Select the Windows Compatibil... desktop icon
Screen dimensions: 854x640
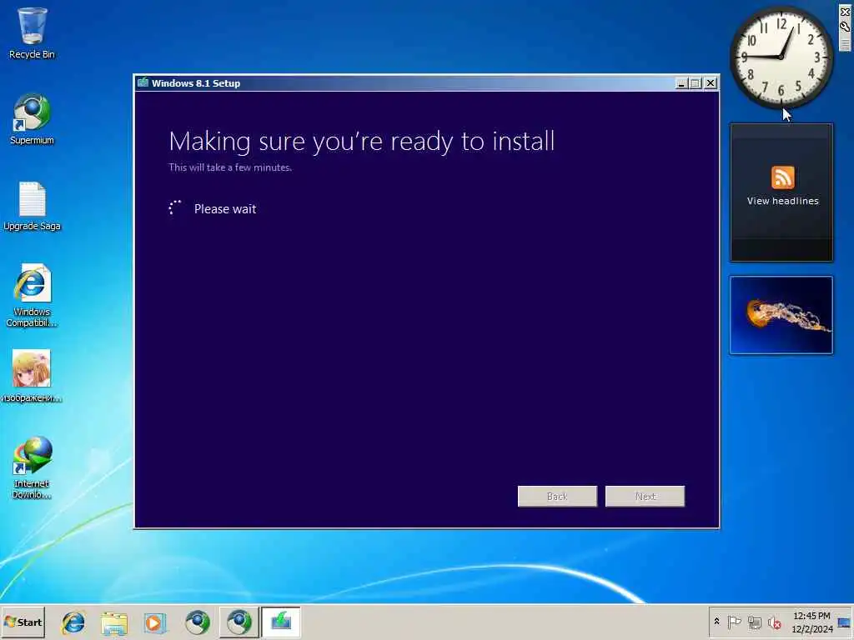(33, 296)
